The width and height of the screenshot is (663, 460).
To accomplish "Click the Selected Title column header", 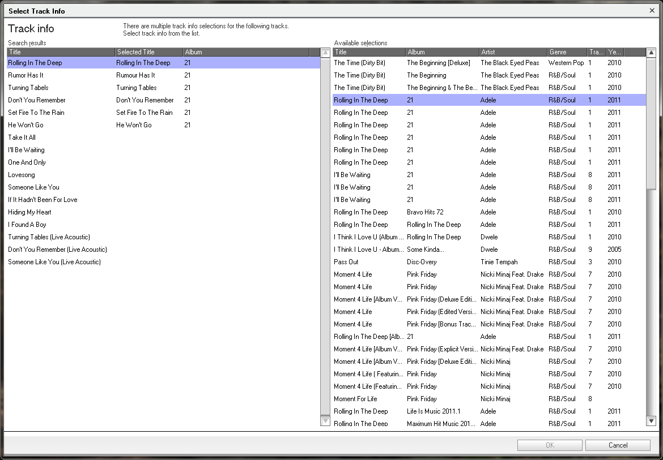I will pyautogui.click(x=148, y=52).
